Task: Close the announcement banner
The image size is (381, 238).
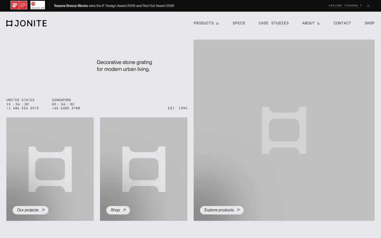Action: [x=368, y=6]
